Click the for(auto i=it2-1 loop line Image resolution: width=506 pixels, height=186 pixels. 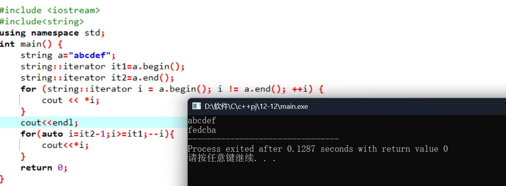(97, 134)
